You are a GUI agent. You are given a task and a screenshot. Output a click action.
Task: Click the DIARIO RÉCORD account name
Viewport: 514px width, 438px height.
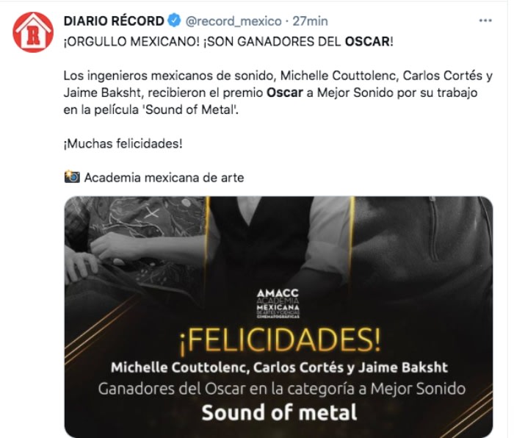[x=114, y=21]
